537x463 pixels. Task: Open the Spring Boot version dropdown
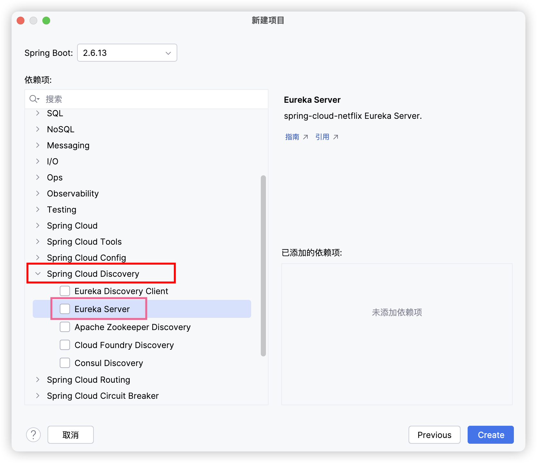(x=127, y=53)
